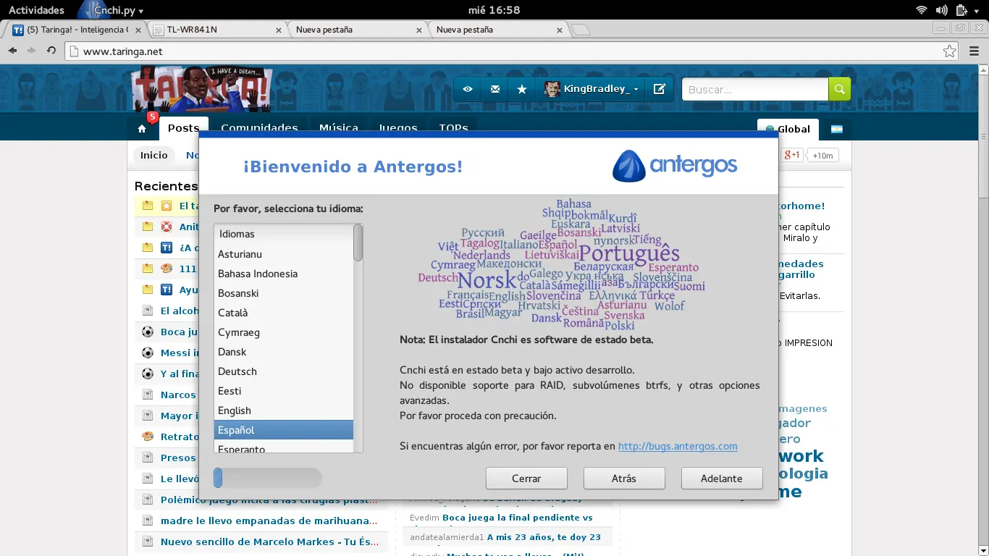Click the T! icon beside the Ayu post
989x556 pixels.
click(167, 290)
